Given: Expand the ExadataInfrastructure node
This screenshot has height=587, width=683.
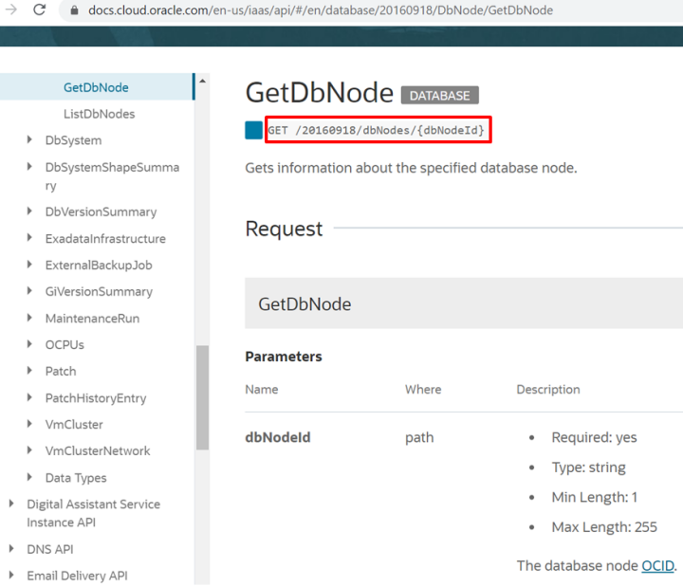Looking at the screenshot, I should 30,239.
